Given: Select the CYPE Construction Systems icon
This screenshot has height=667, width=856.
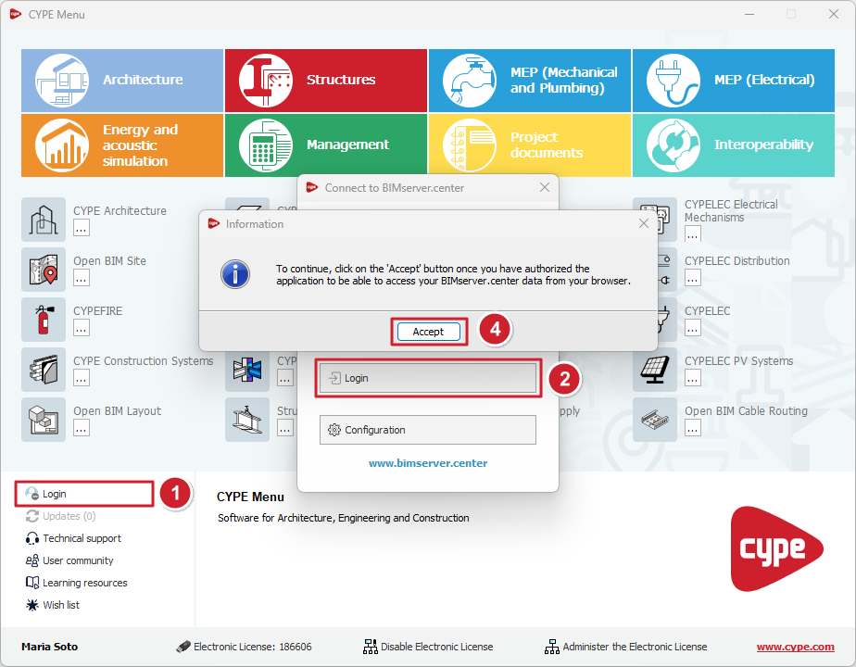Looking at the screenshot, I should coord(44,370).
